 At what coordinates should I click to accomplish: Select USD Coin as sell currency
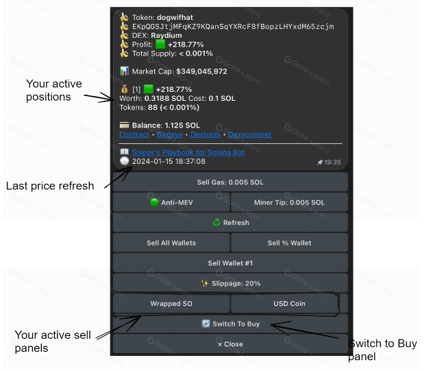pyautogui.click(x=289, y=303)
